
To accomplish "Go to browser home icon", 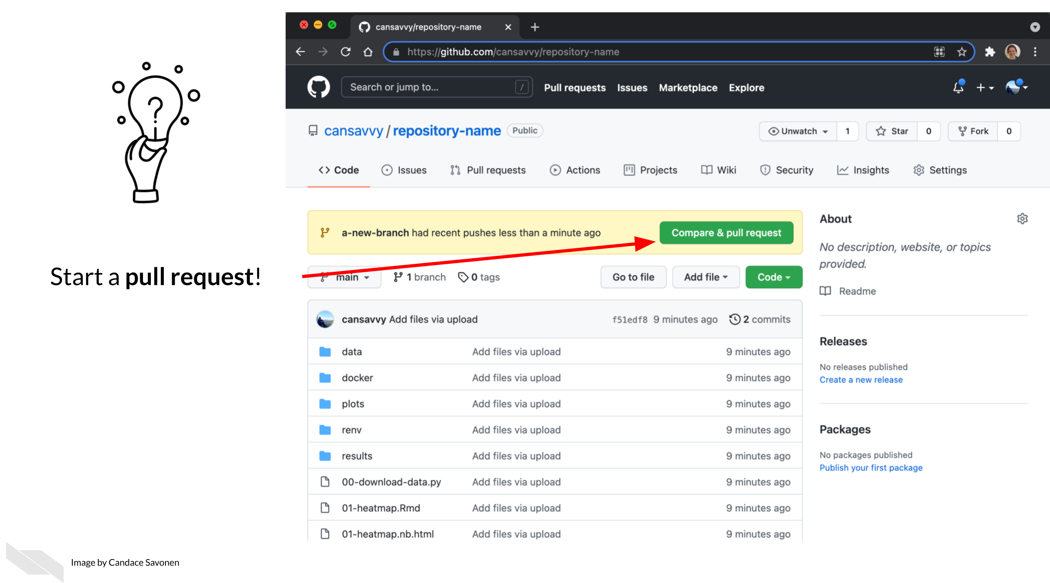I will click(x=368, y=52).
